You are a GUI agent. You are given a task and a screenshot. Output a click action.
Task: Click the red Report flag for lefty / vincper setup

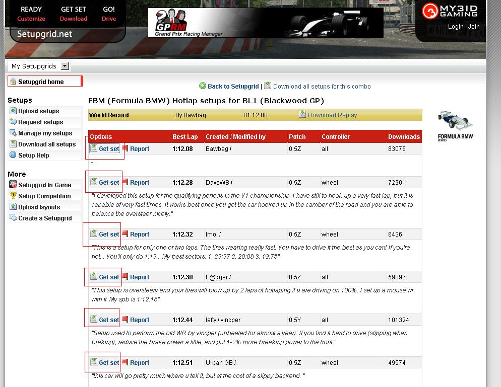[x=125, y=319]
